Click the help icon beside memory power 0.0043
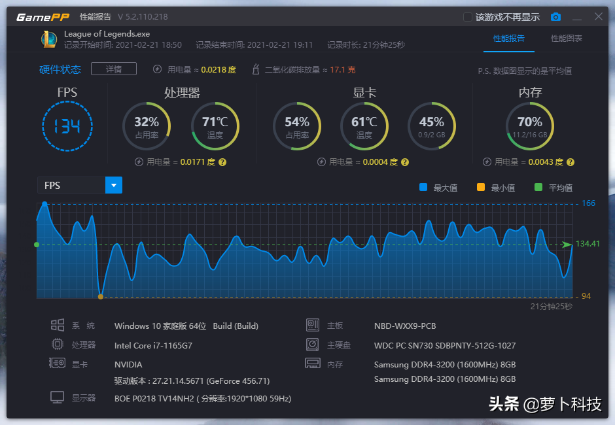Viewport: 615px width, 425px height. pos(571,162)
